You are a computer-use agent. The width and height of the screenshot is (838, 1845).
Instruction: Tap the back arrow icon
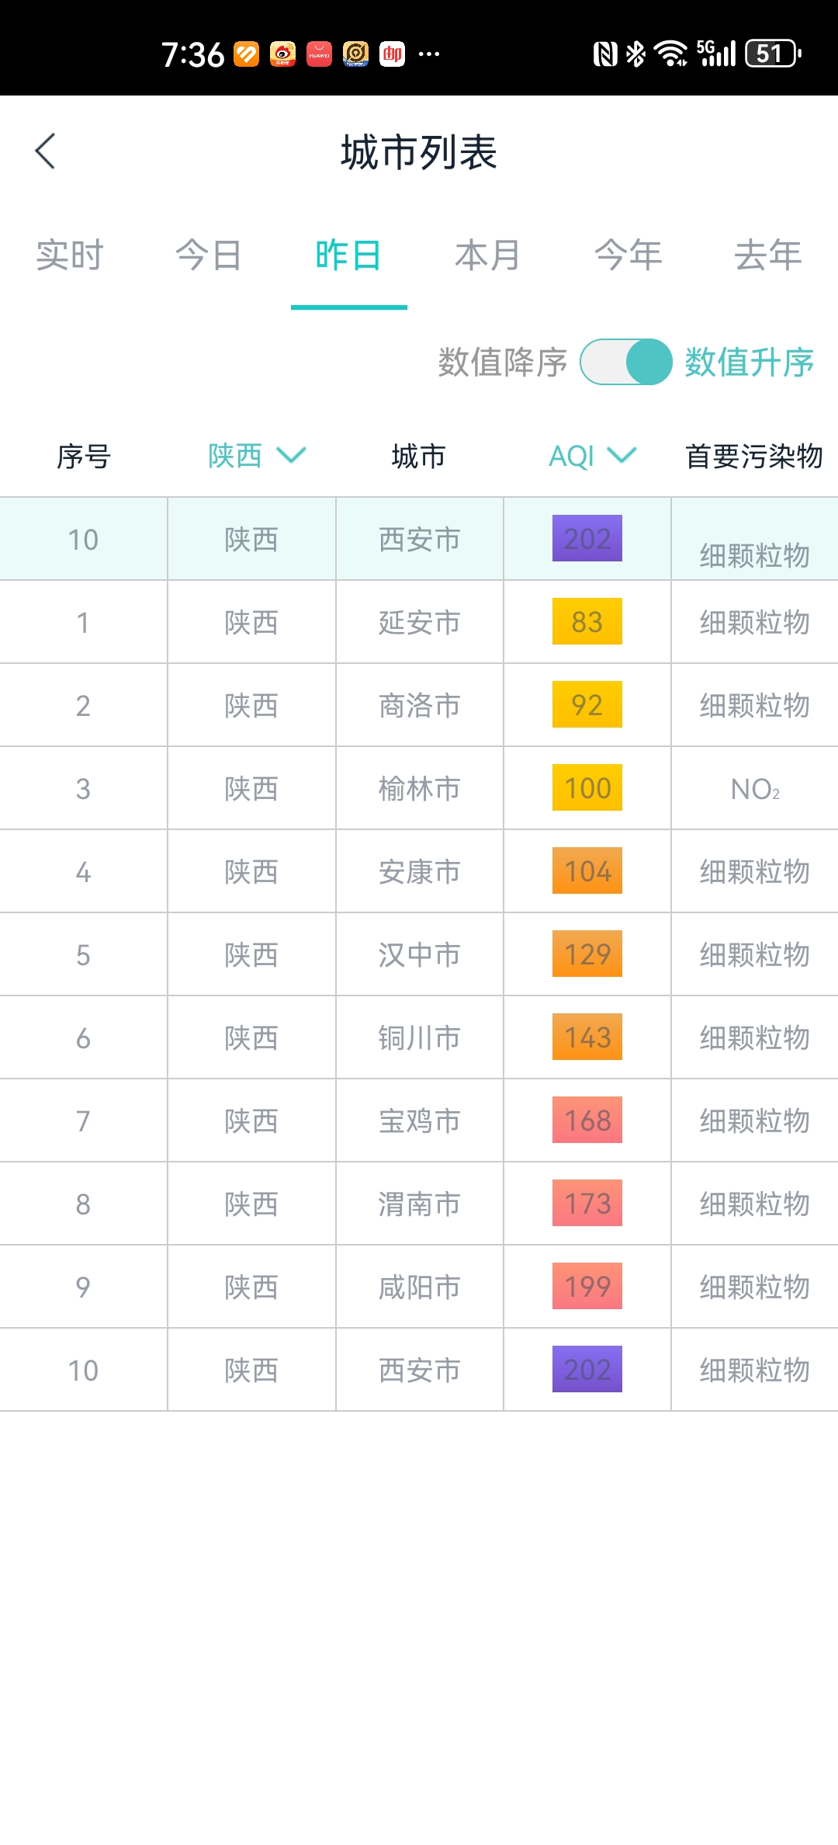coord(46,151)
